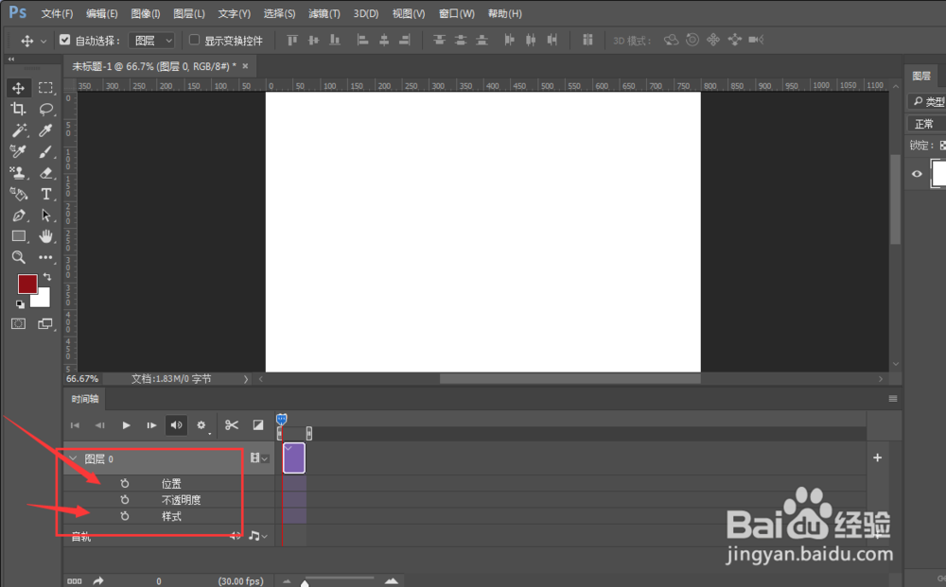The height and width of the screenshot is (587, 946).
Task: Select the Crop tool
Action: coord(18,109)
